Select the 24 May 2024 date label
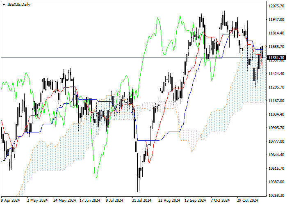 (x=65, y=200)
